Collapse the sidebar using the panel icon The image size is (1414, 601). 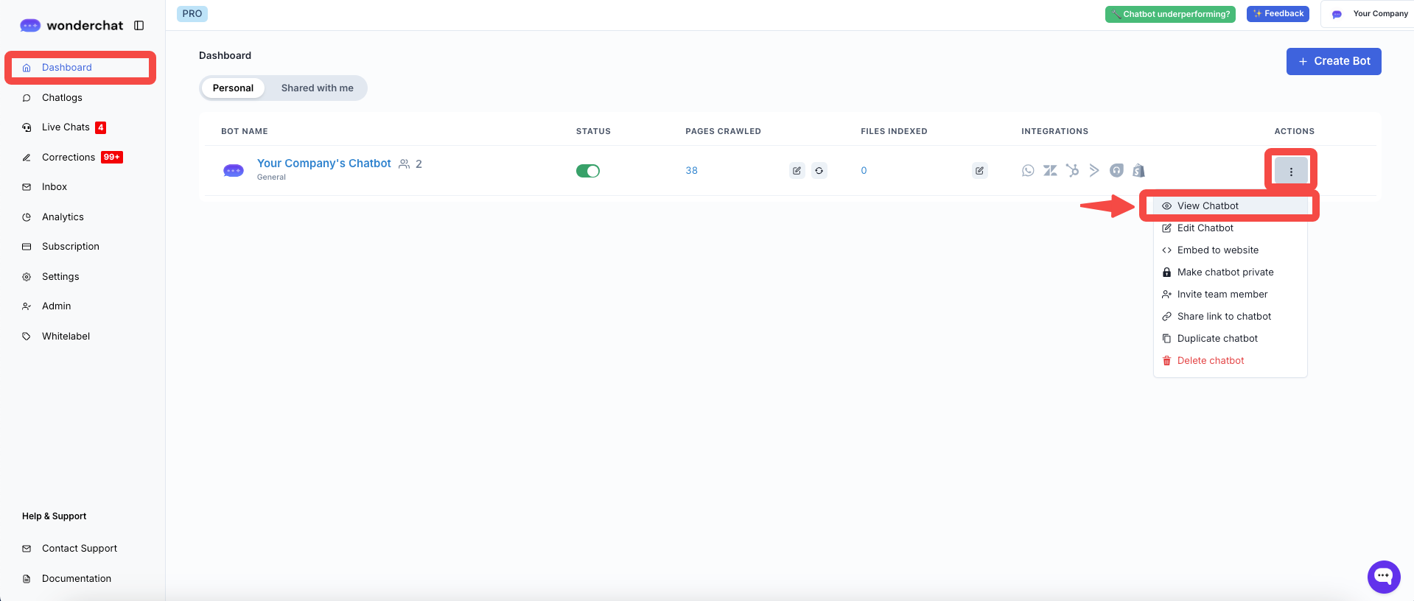point(139,26)
